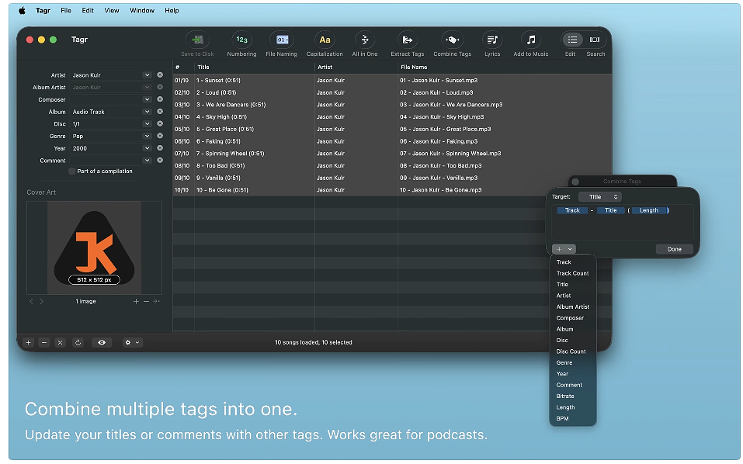The image size is (743, 464).
Task: Expand the Disc field dropdown
Action: 147,123
